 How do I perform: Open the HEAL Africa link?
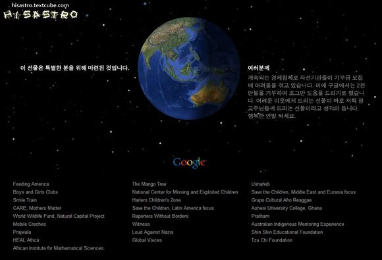26,240
